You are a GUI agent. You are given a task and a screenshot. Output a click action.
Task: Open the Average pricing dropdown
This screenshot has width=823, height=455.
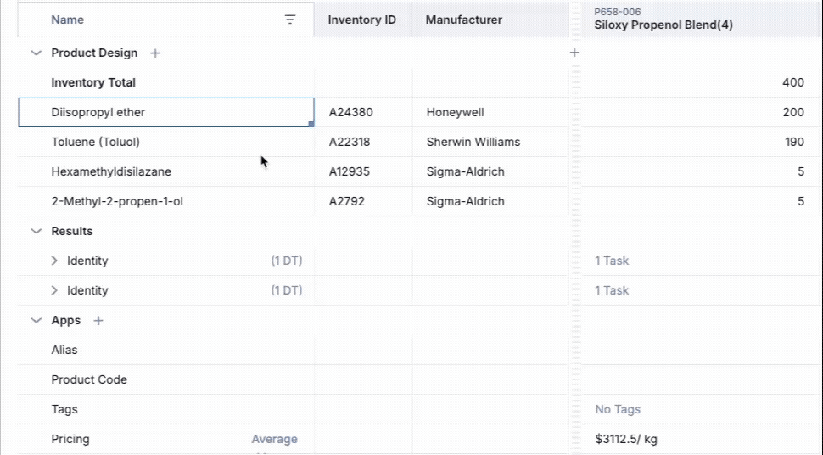pyautogui.click(x=274, y=439)
